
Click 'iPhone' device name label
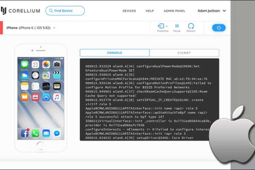(12, 28)
